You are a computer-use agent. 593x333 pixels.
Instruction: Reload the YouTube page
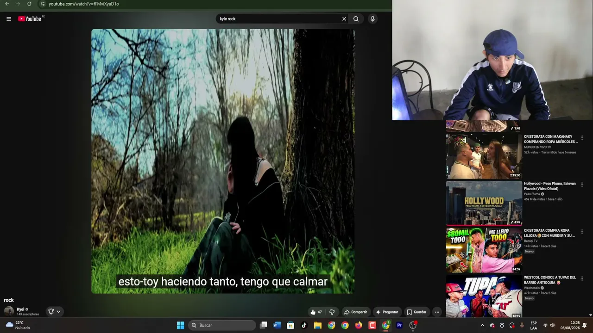click(29, 4)
